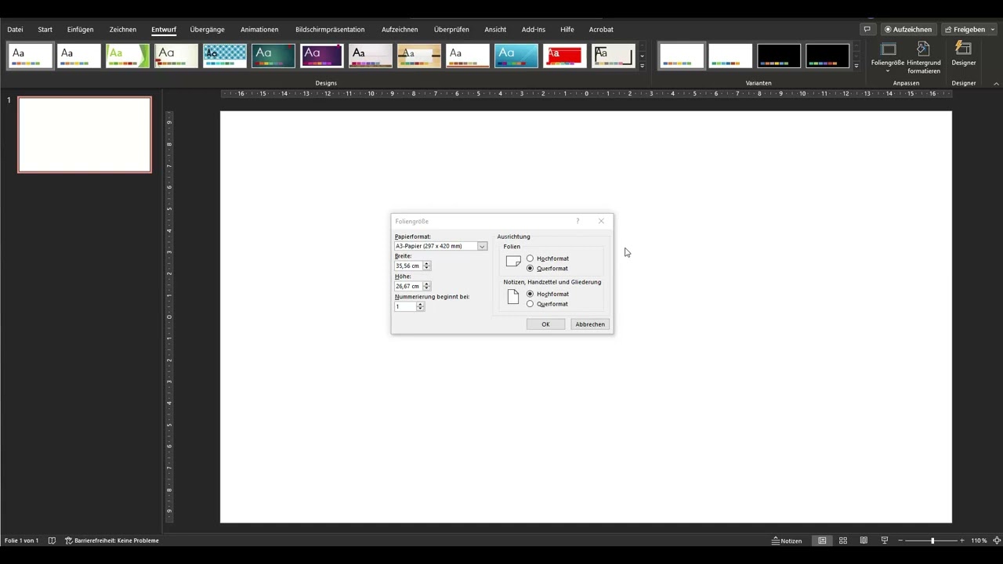Close the Foliengröße dialog with X
1003x564 pixels.
tap(601, 221)
